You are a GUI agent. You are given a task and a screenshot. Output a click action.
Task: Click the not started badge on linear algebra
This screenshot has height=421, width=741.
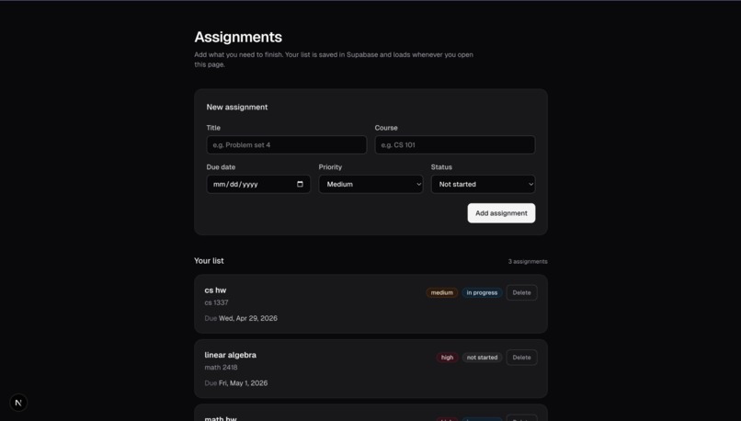[x=482, y=358]
